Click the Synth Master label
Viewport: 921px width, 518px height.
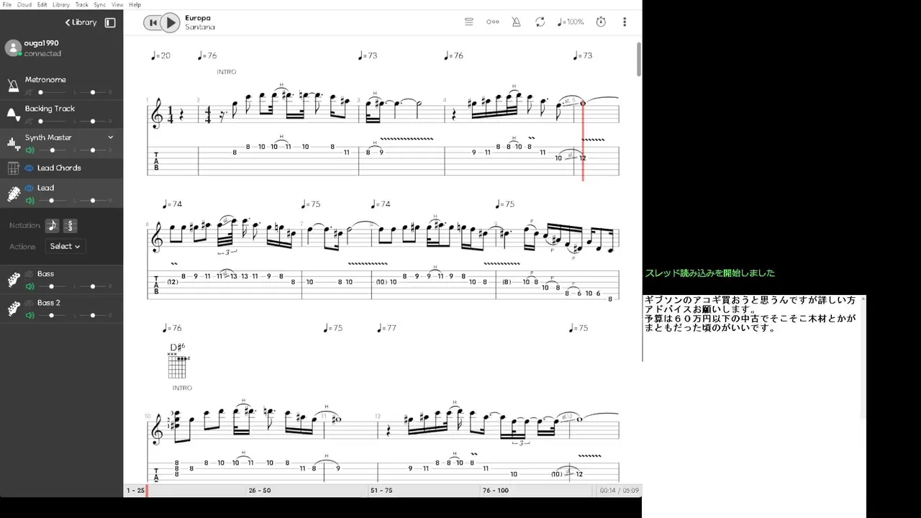(x=48, y=137)
